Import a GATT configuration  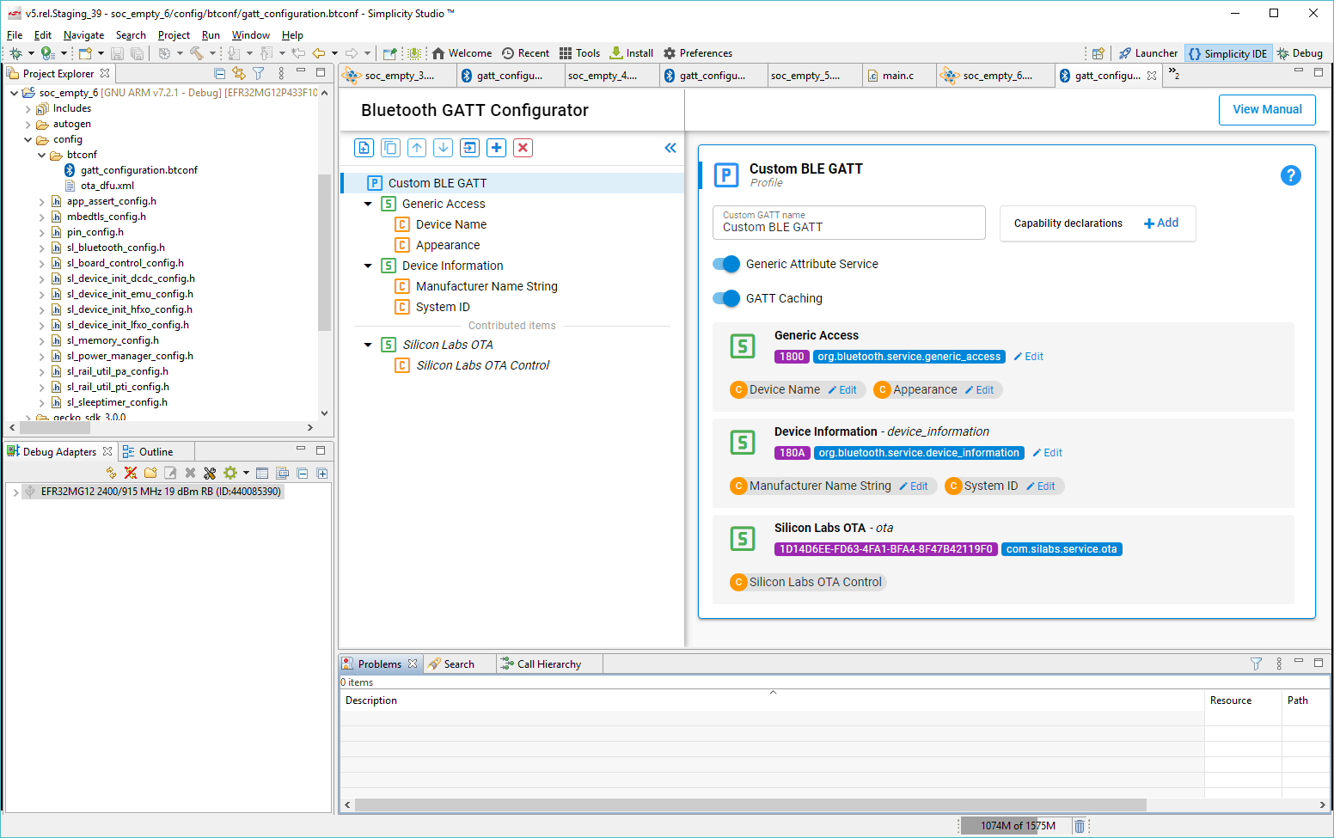point(469,147)
